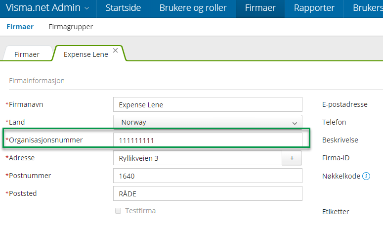Click the Firmanavn input field
The height and width of the screenshot is (232, 383).
coord(208,105)
